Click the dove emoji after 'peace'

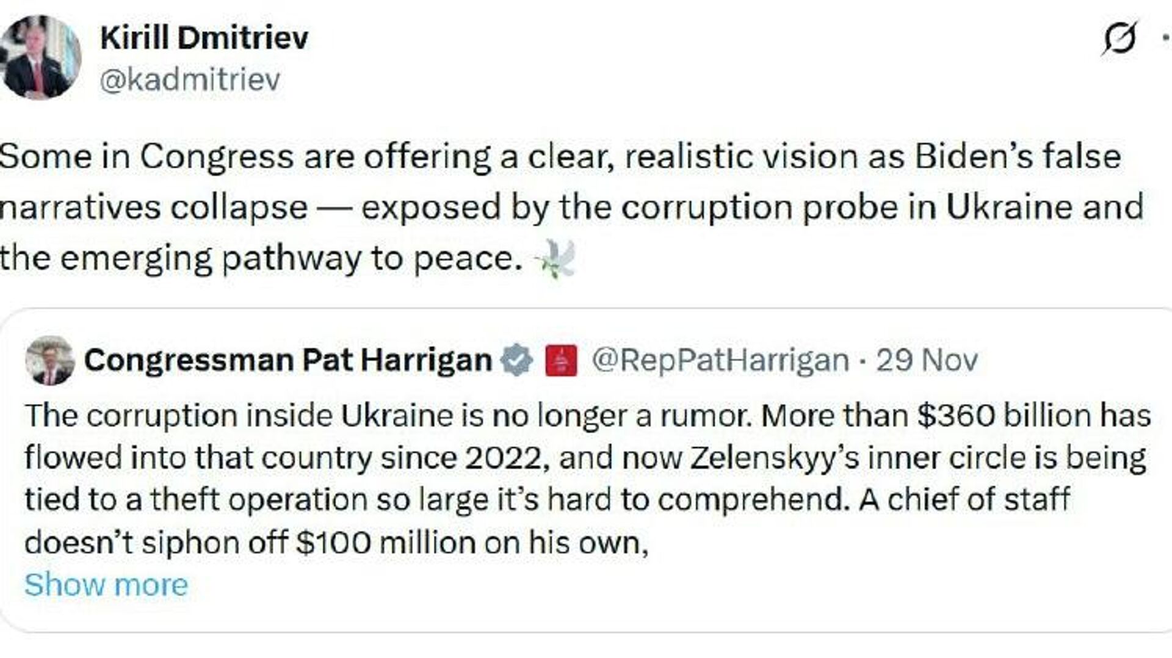(554, 259)
